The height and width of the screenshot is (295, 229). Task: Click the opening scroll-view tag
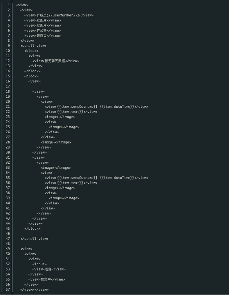33,46
